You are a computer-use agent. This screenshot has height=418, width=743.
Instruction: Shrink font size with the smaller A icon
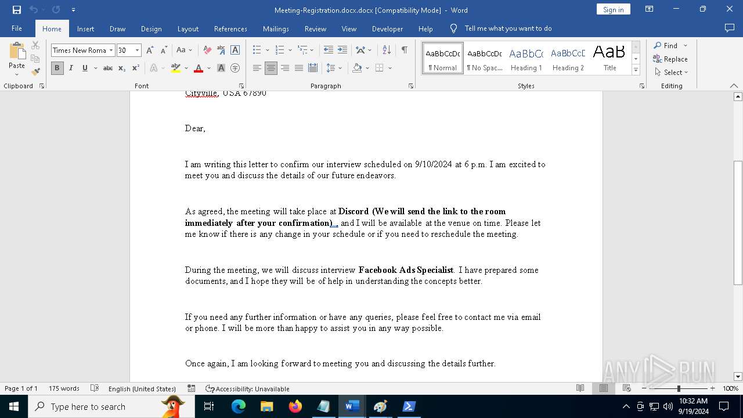[x=164, y=50]
